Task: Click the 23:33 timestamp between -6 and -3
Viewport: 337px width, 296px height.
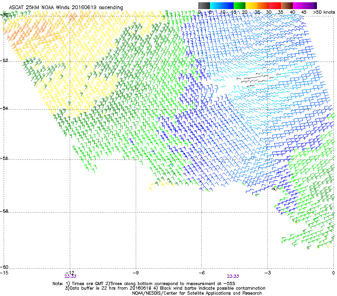Action: (233, 276)
